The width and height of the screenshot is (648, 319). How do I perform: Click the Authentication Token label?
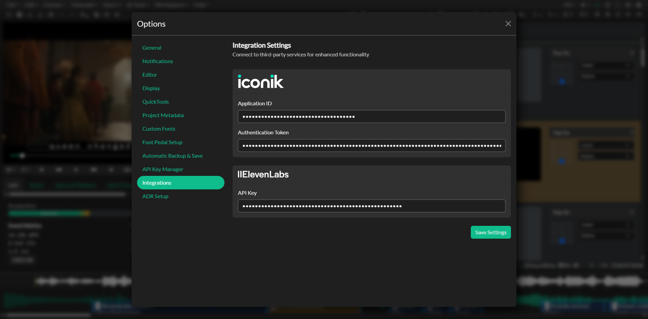263,132
